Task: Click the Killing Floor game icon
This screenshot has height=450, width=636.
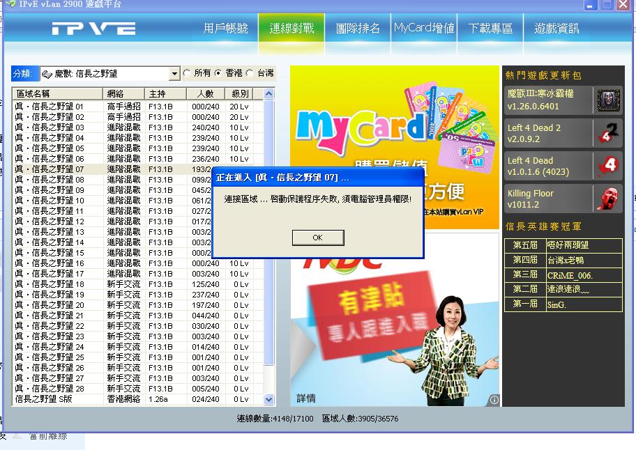Action: click(x=608, y=199)
